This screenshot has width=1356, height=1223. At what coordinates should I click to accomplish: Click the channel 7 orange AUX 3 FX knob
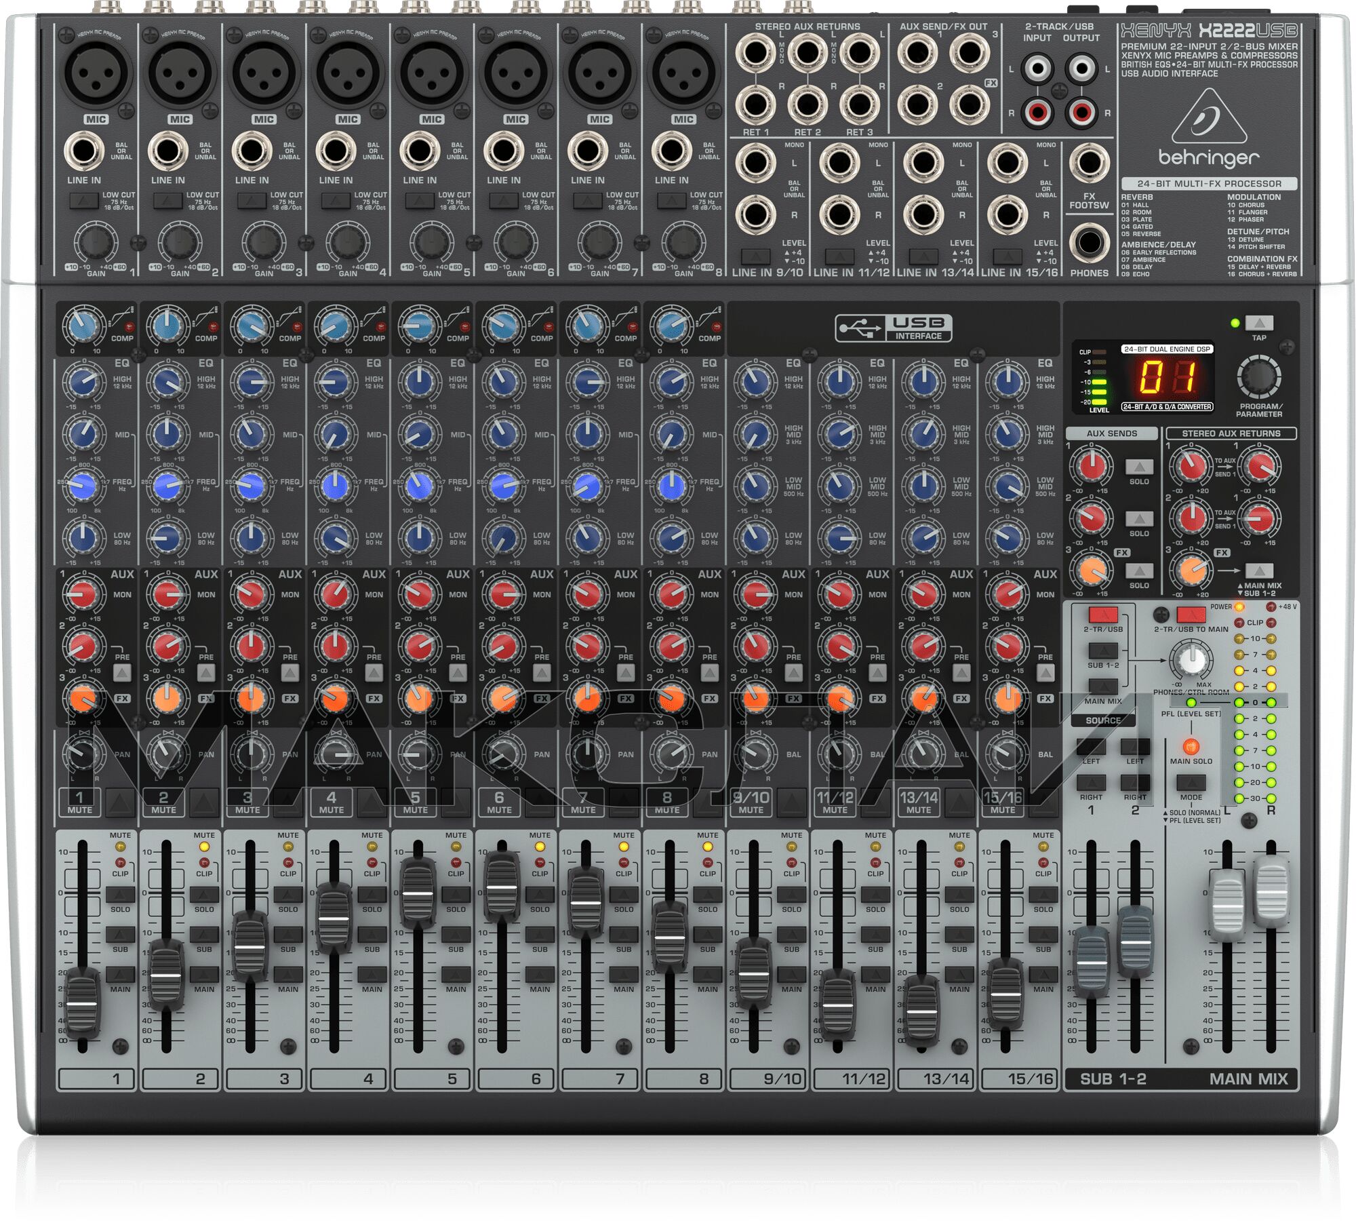[586, 698]
